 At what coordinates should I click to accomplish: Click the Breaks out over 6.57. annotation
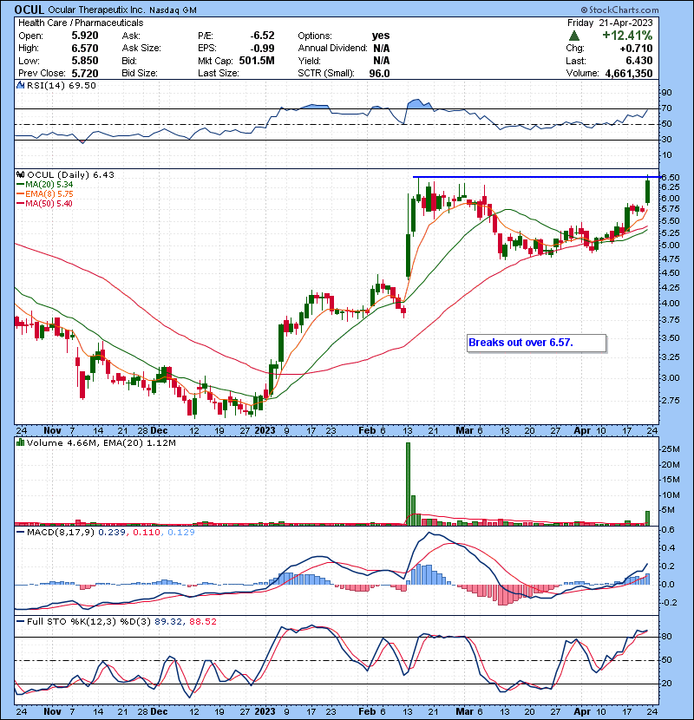pyautogui.click(x=536, y=343)
